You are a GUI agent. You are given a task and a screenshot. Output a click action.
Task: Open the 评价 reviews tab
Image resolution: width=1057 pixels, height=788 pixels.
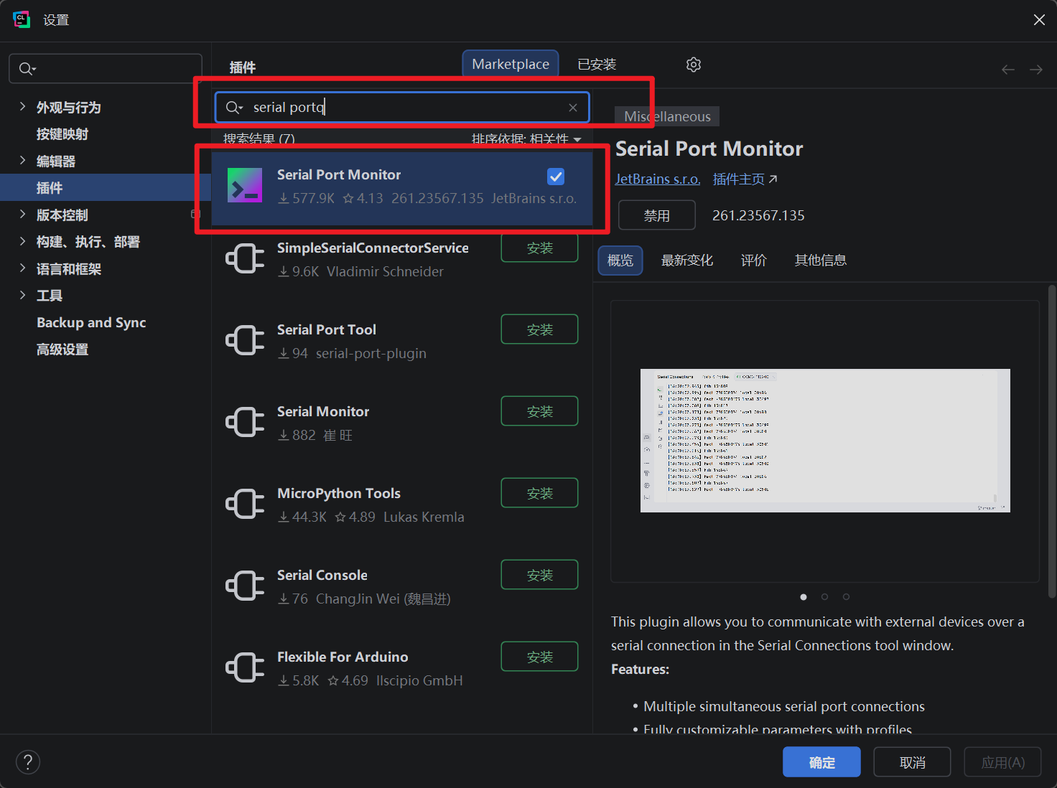click(x=754, y=261)
